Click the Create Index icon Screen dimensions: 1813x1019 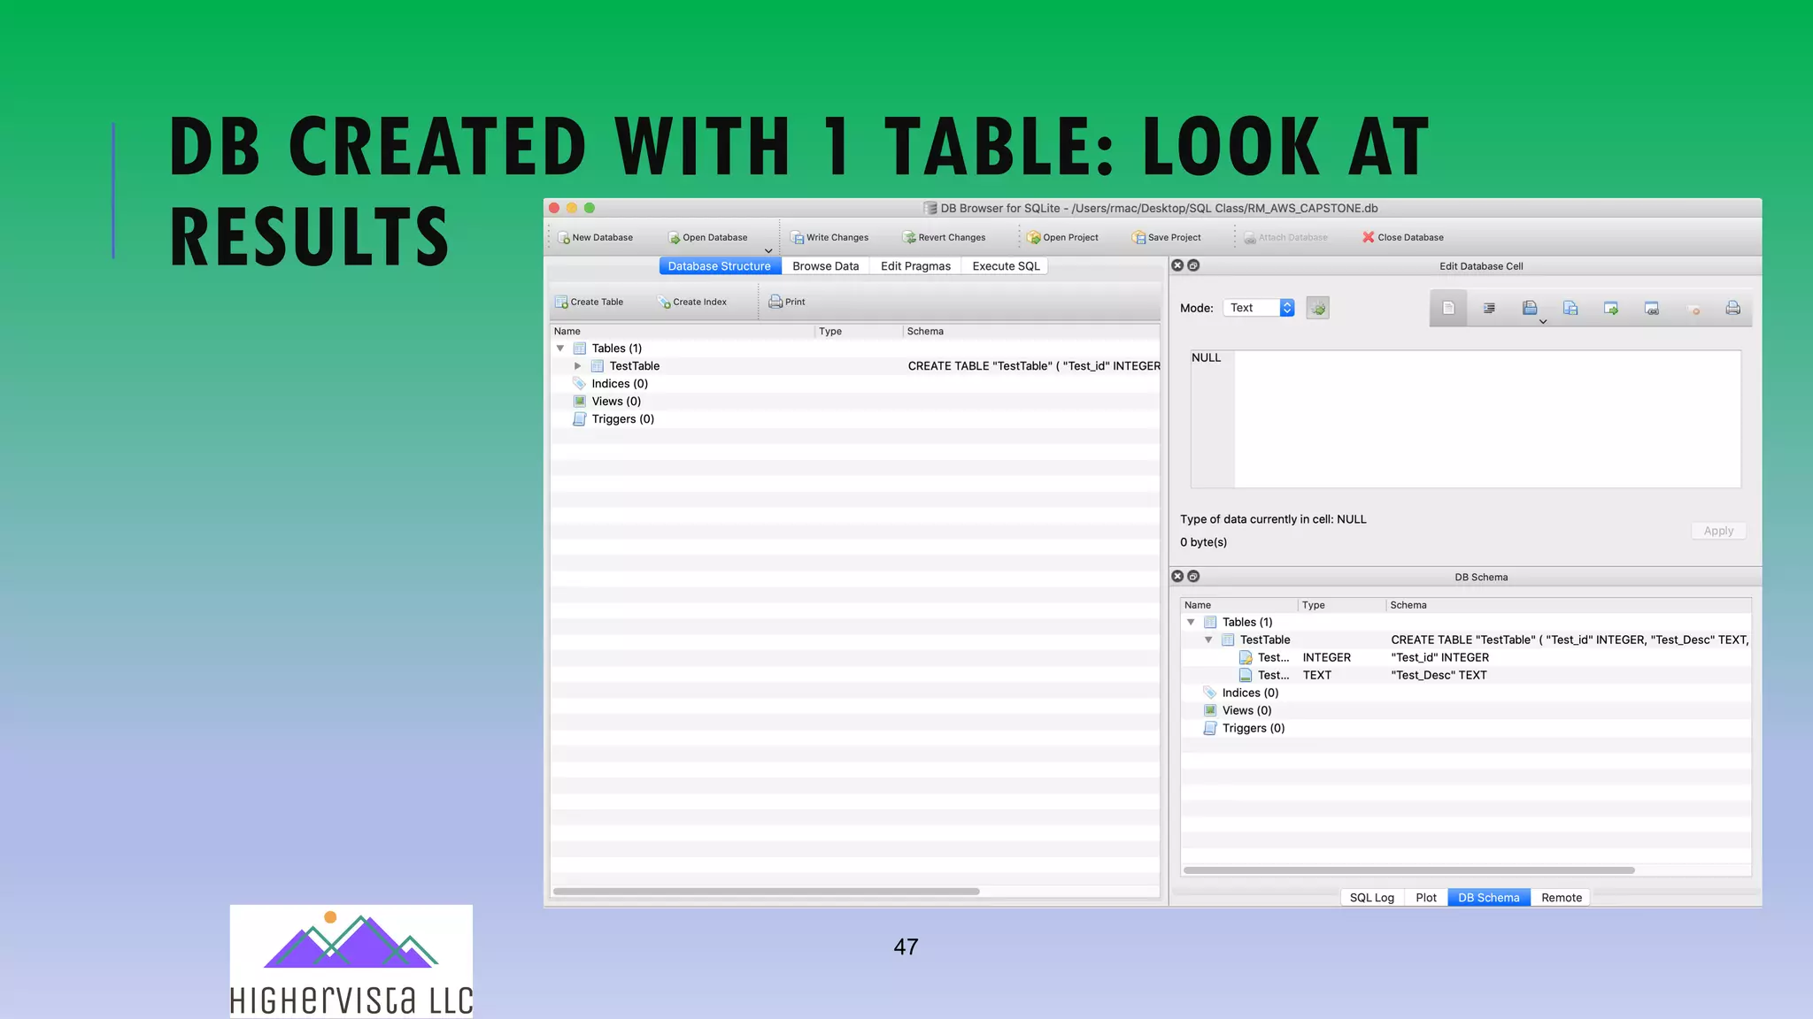click(x=664, y=303)
